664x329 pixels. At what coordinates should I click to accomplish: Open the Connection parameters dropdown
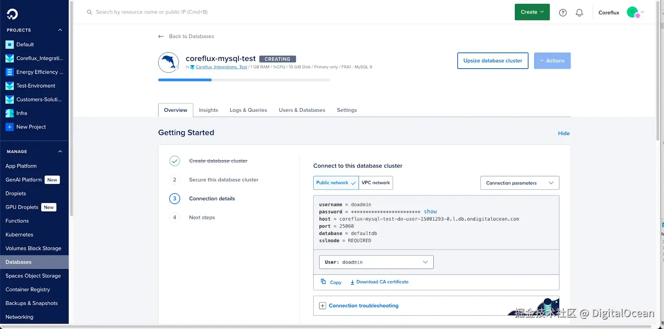click(520, 183)
